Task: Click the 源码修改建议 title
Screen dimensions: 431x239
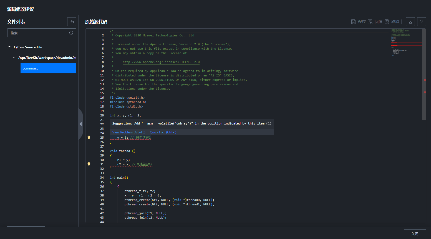Action: coord(21,9)
